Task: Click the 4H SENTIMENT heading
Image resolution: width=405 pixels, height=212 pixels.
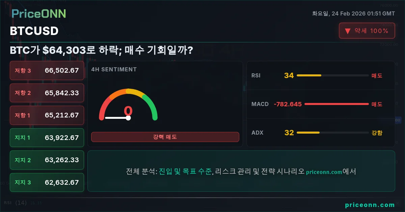Action: pyautogui.click(x=114, y=69)
